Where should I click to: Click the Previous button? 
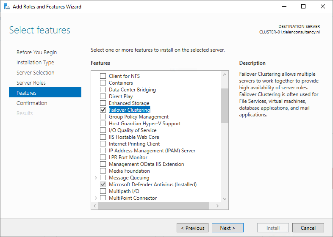(x=192, y=228)
